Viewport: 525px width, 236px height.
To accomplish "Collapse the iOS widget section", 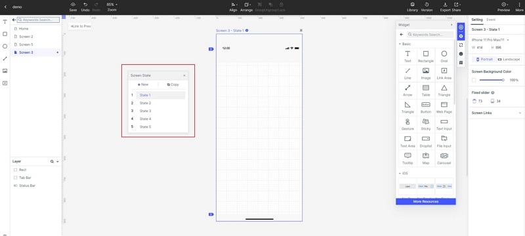I will [x=400, y=174].
